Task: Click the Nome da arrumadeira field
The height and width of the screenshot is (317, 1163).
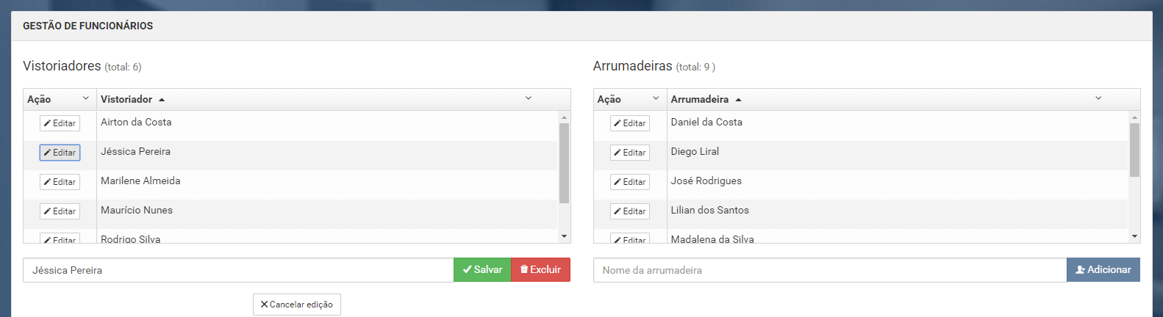Action: 829,270
